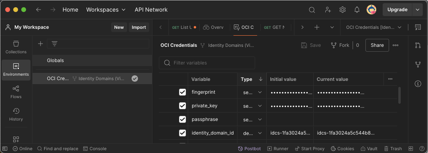Open Postbot assistant
The height and width of the screenshot is (153, 428).
(249, 149)
